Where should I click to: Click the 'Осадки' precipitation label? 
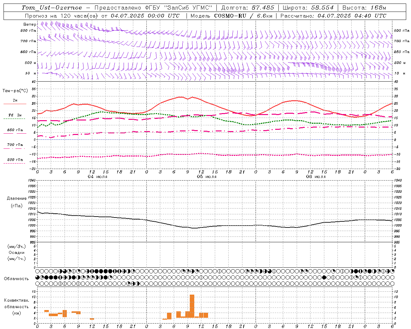coord(17,253)
